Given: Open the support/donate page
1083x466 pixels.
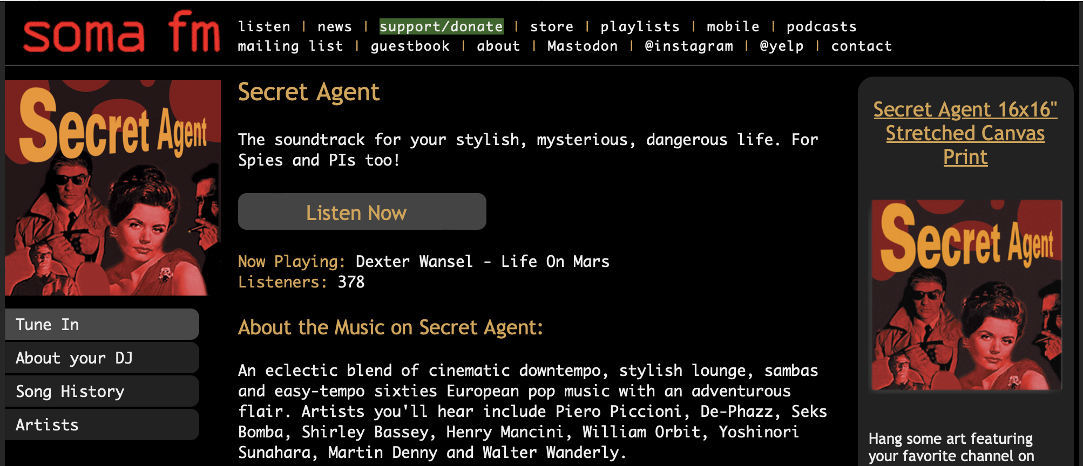Looking at the screenshot, I should coord(441,26).
